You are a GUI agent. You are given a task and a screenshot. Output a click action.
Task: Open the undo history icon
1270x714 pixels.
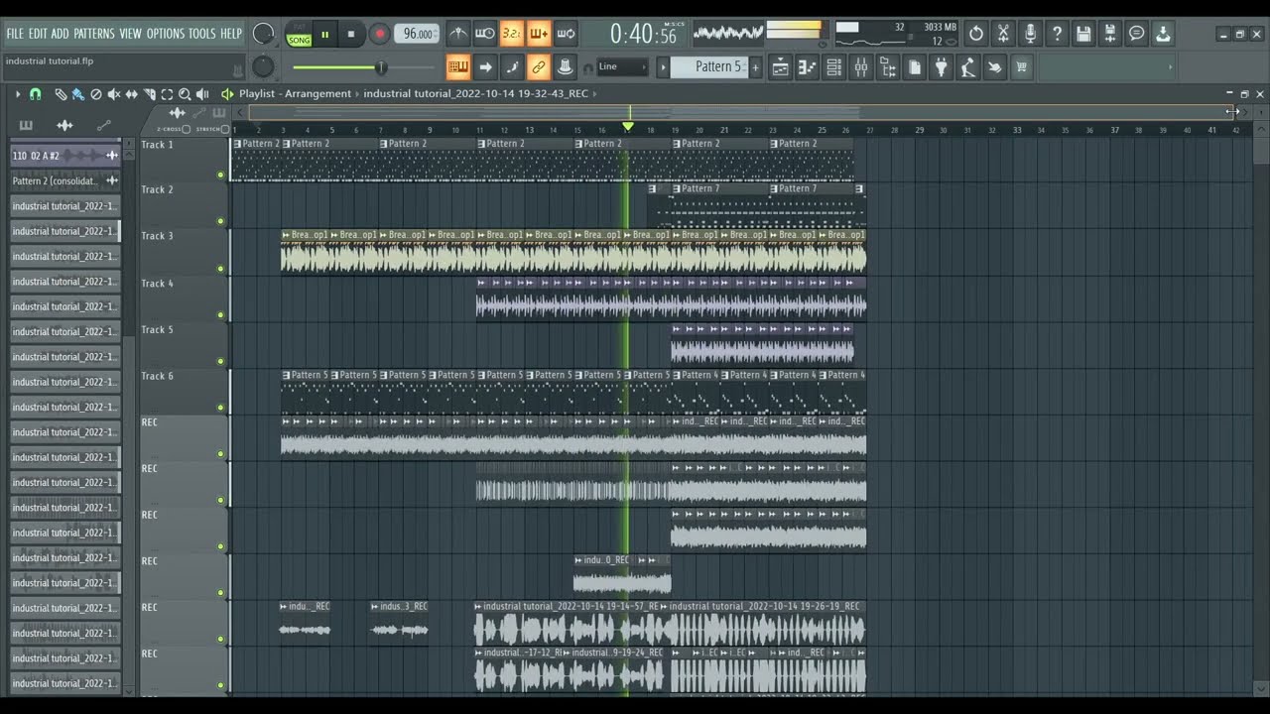tap(976, 34)
